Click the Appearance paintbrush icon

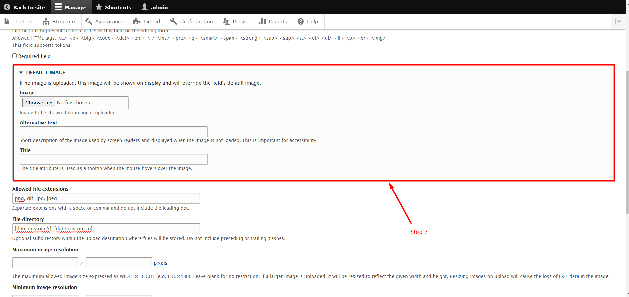[x=89, y=21]
